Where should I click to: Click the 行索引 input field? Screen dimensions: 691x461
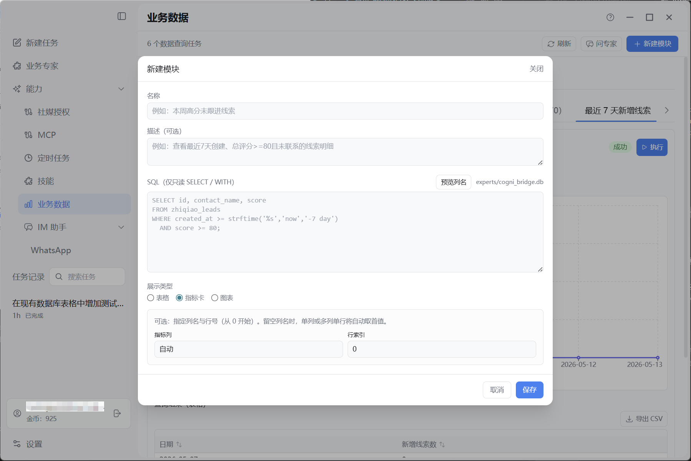pyautogui.click(x=442, y=349)
